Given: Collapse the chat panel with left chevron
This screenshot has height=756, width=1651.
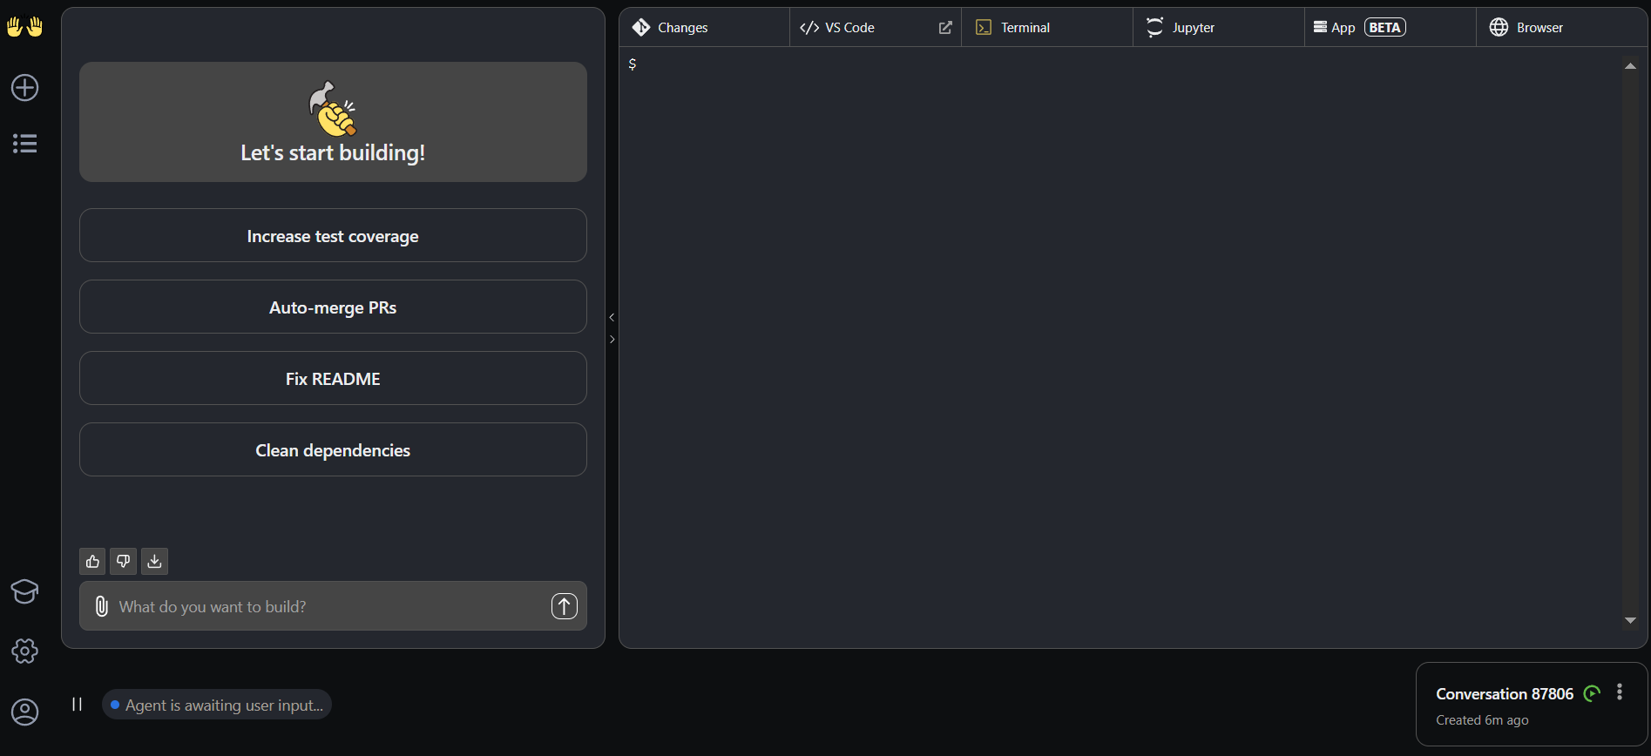Looking at the screenshot, I should click(x=612, y=318).
